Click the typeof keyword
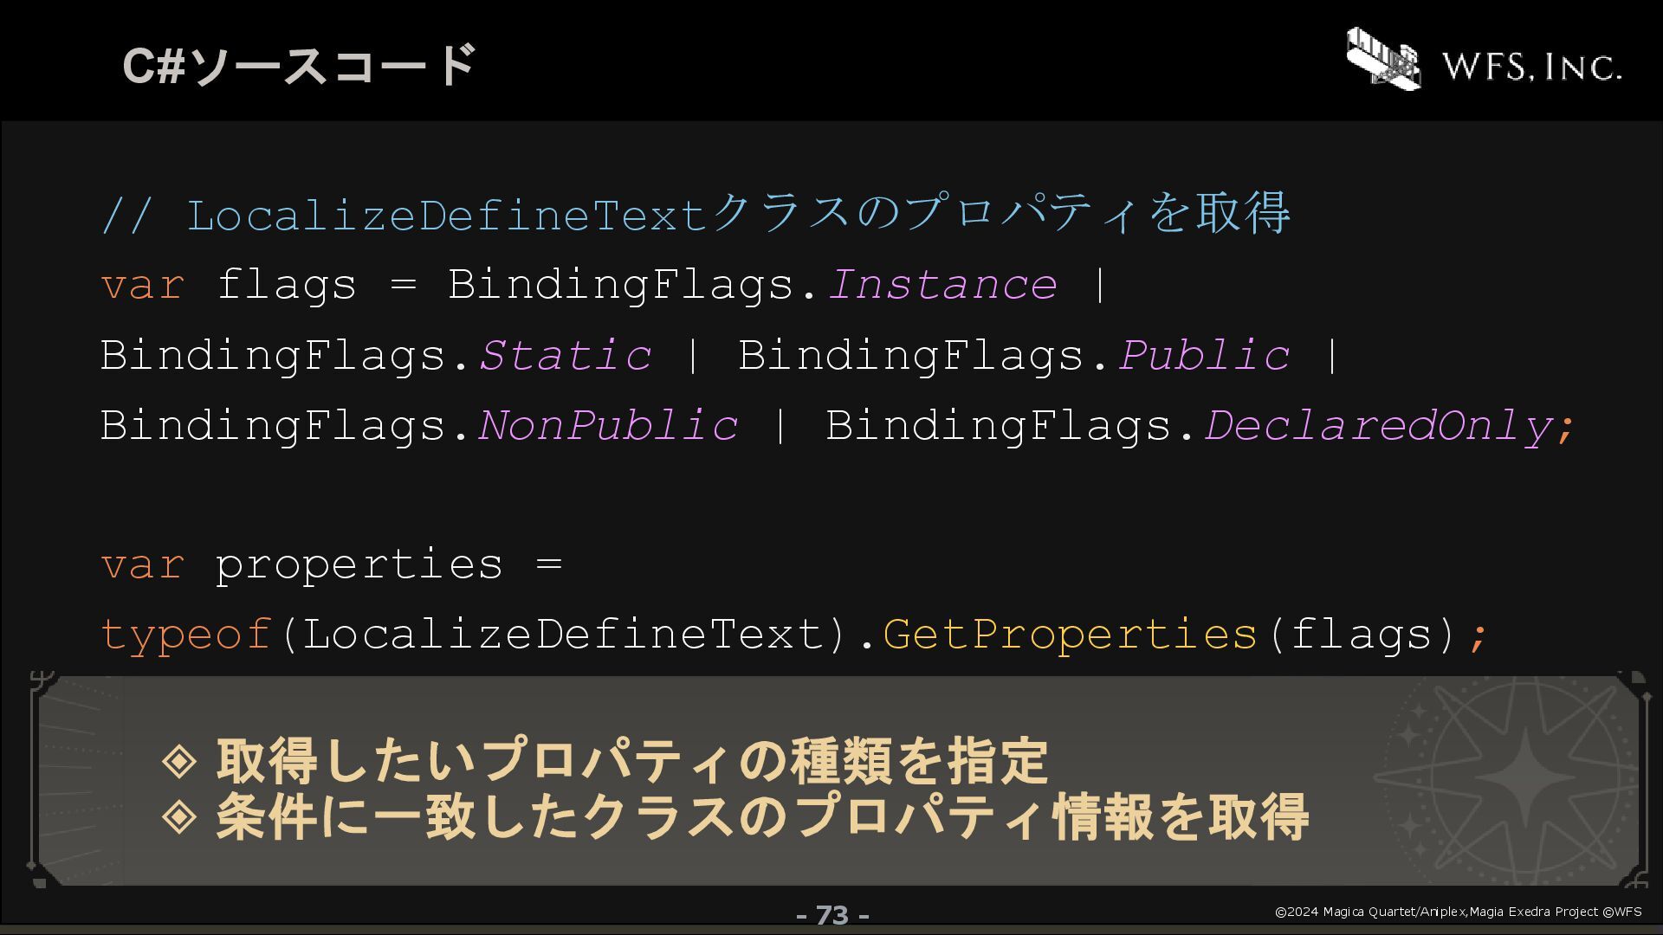The height and width of the screenshot is (935, 1663). (187, 635)
